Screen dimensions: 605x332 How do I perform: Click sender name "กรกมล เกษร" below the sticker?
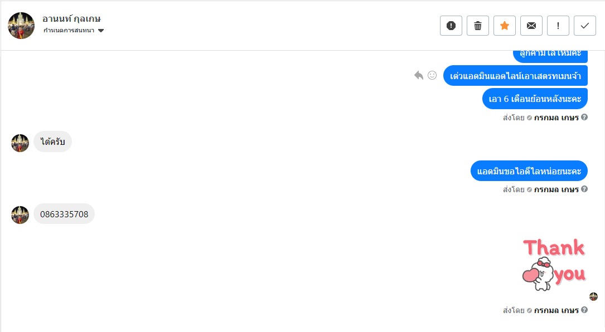click(x=556, y=310)
